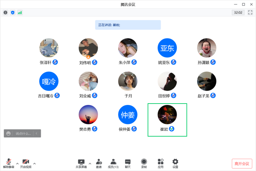Collapse the 说点什么 chat bar arrow
The image size is (256, 171).
click(x=36, y=133)
